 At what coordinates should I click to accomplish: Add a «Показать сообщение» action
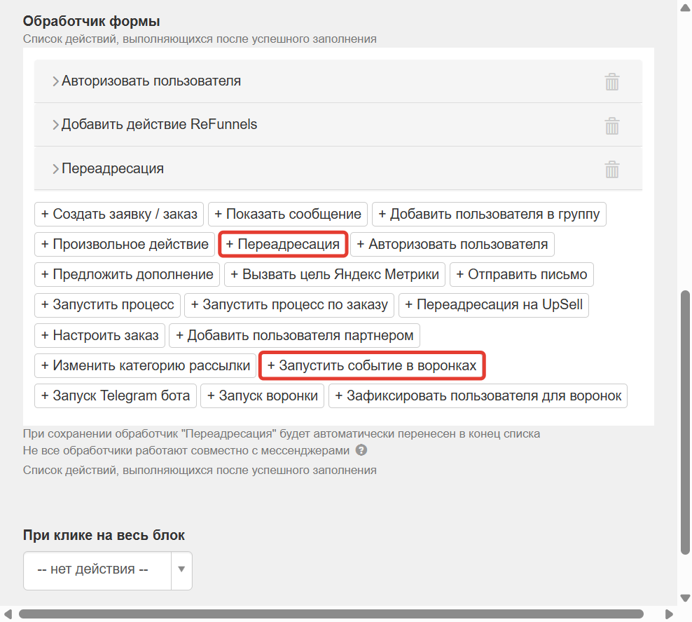(287, 214)
